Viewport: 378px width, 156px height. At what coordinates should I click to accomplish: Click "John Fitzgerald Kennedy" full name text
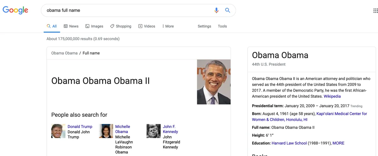(x=171, y=142)
